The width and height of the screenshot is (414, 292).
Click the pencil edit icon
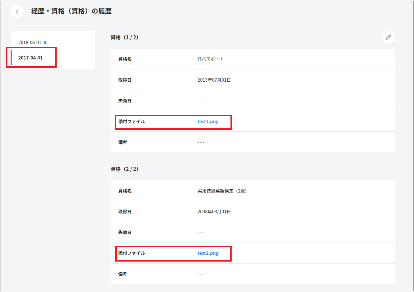pyautogui.click(x=388, y=37)
